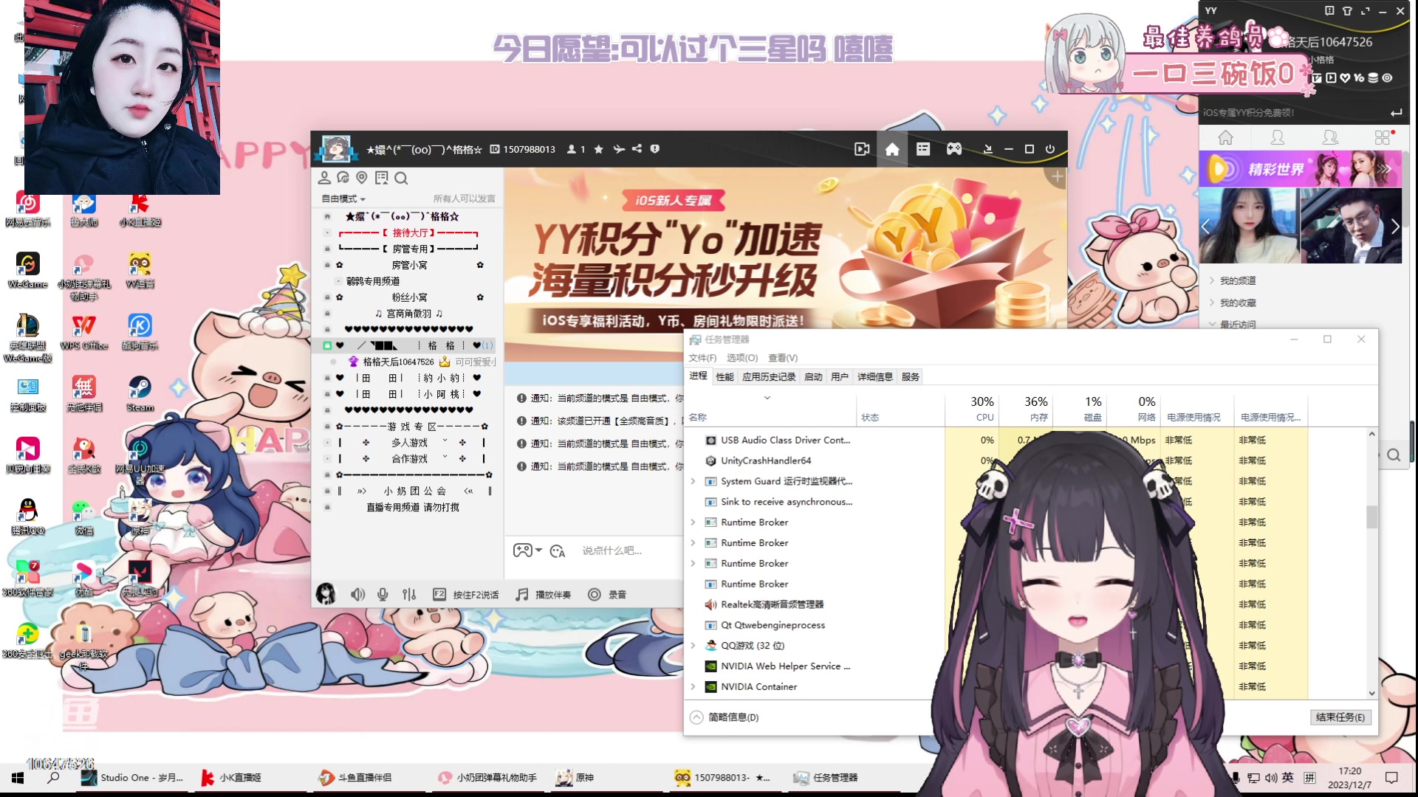This screenshot has height=797, width=1418.
Task: Open 文件(F) menu in Task Manager
Action: 702,358
